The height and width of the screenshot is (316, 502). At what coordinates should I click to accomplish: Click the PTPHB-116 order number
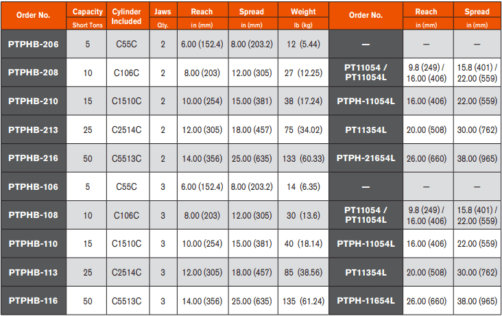[x=33, y=300]
